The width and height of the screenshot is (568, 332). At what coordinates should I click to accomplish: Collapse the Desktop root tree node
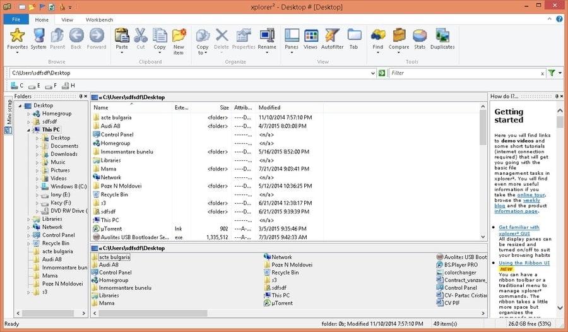20,106
